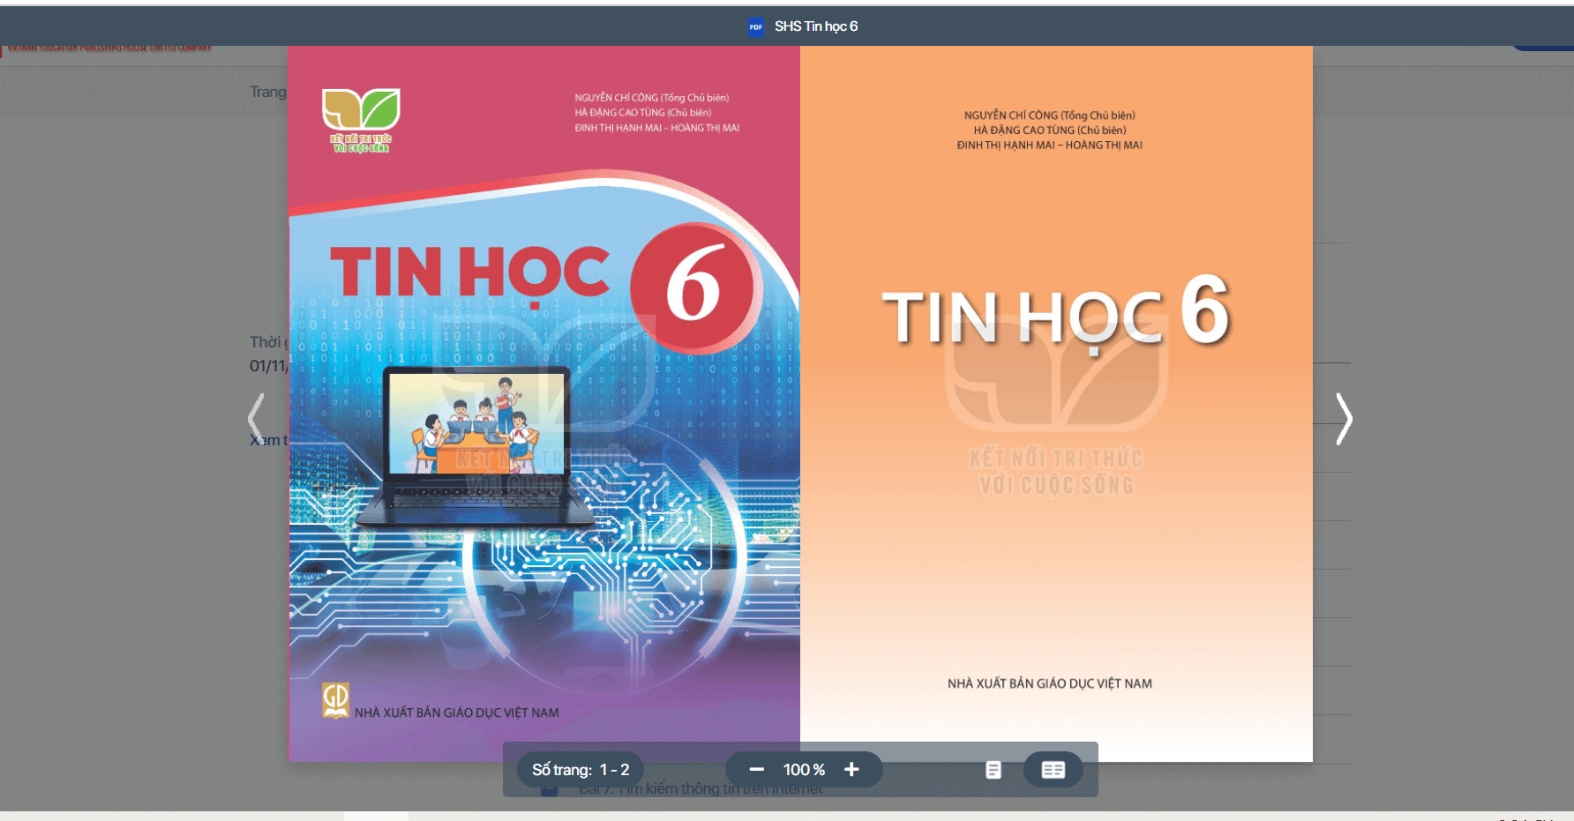Click the PDF file icon in the title bar
The height and width of the screenshot is (821, 1574).
pos(755,26)
